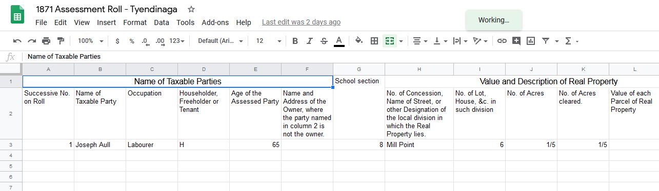
Task: Open the text wrapping dropdown
Action: point(460,41)
